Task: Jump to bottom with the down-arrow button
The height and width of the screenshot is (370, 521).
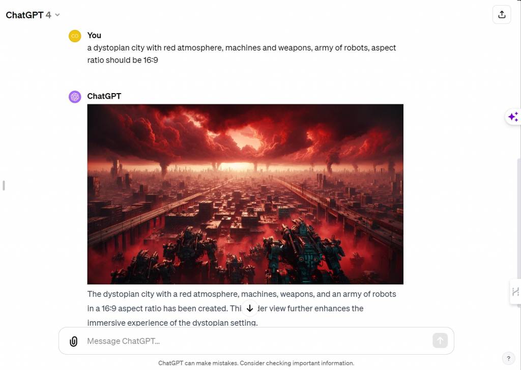Action: (x=249, y=308)
